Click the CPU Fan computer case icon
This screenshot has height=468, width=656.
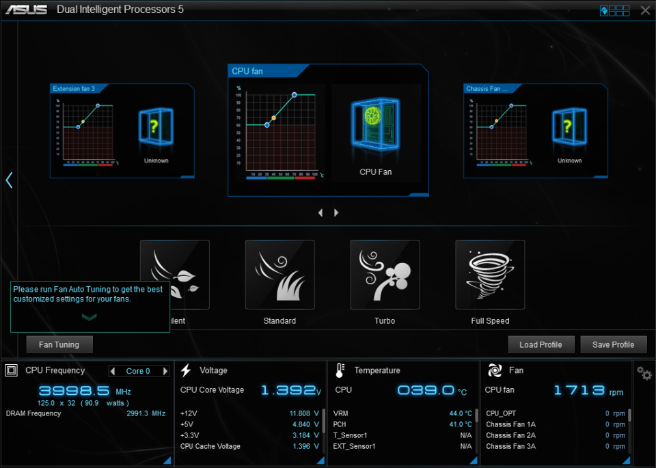[375, 124]
